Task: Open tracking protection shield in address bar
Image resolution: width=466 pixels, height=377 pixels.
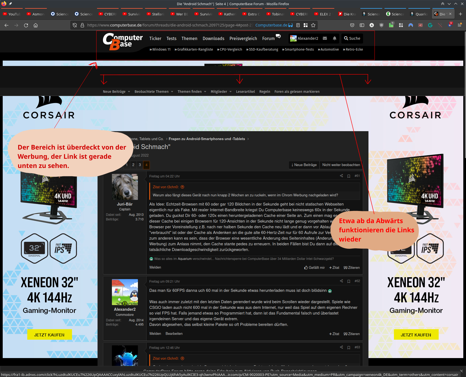Action: [x=75, y=25]
